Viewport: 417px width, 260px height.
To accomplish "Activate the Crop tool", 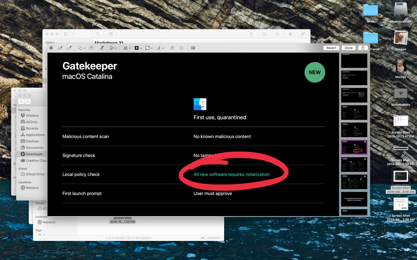I will coord(181,48).
